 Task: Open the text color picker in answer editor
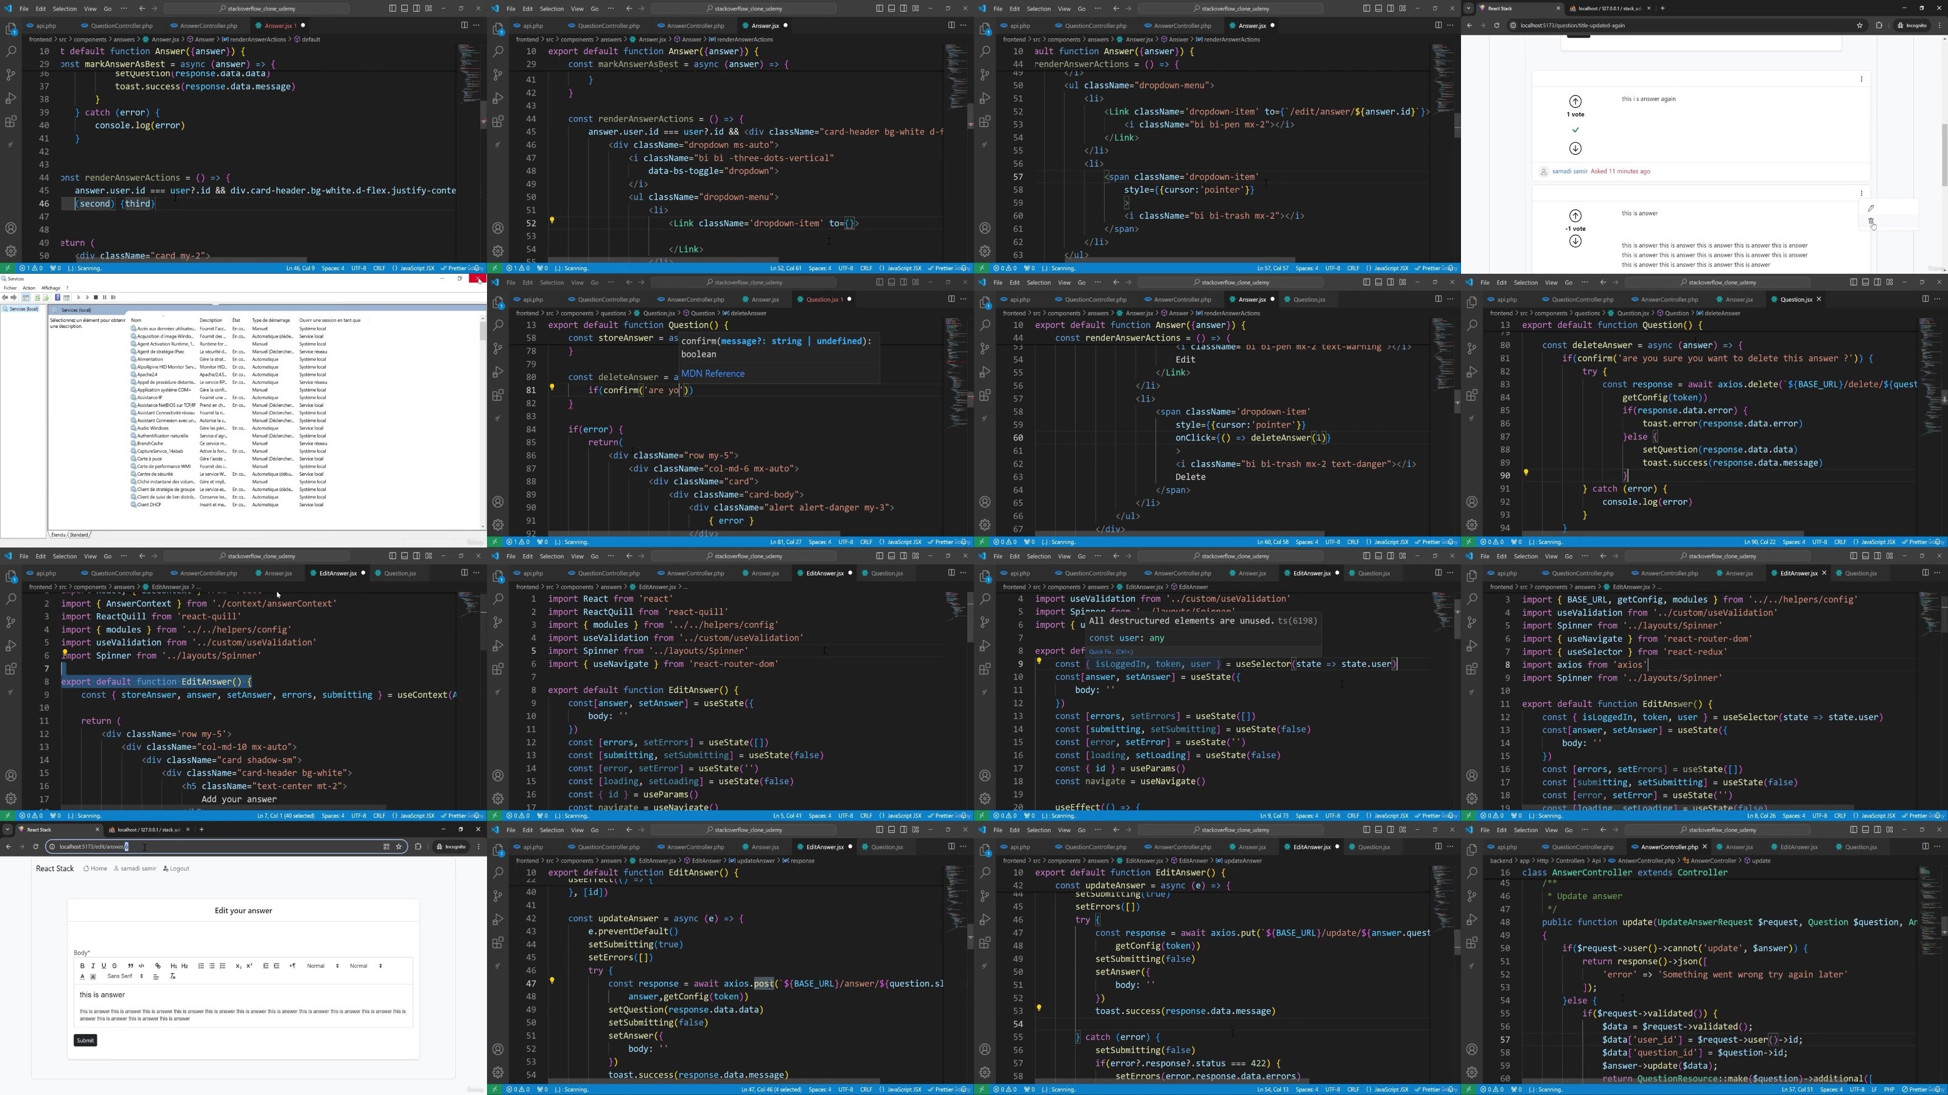[x=82, y=976]
